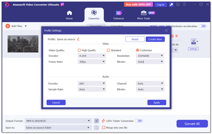Click the small Settings button
Image resolution: width=212 pixels, height=134 pixels.
pyautogui.click(x=193, y=49)
